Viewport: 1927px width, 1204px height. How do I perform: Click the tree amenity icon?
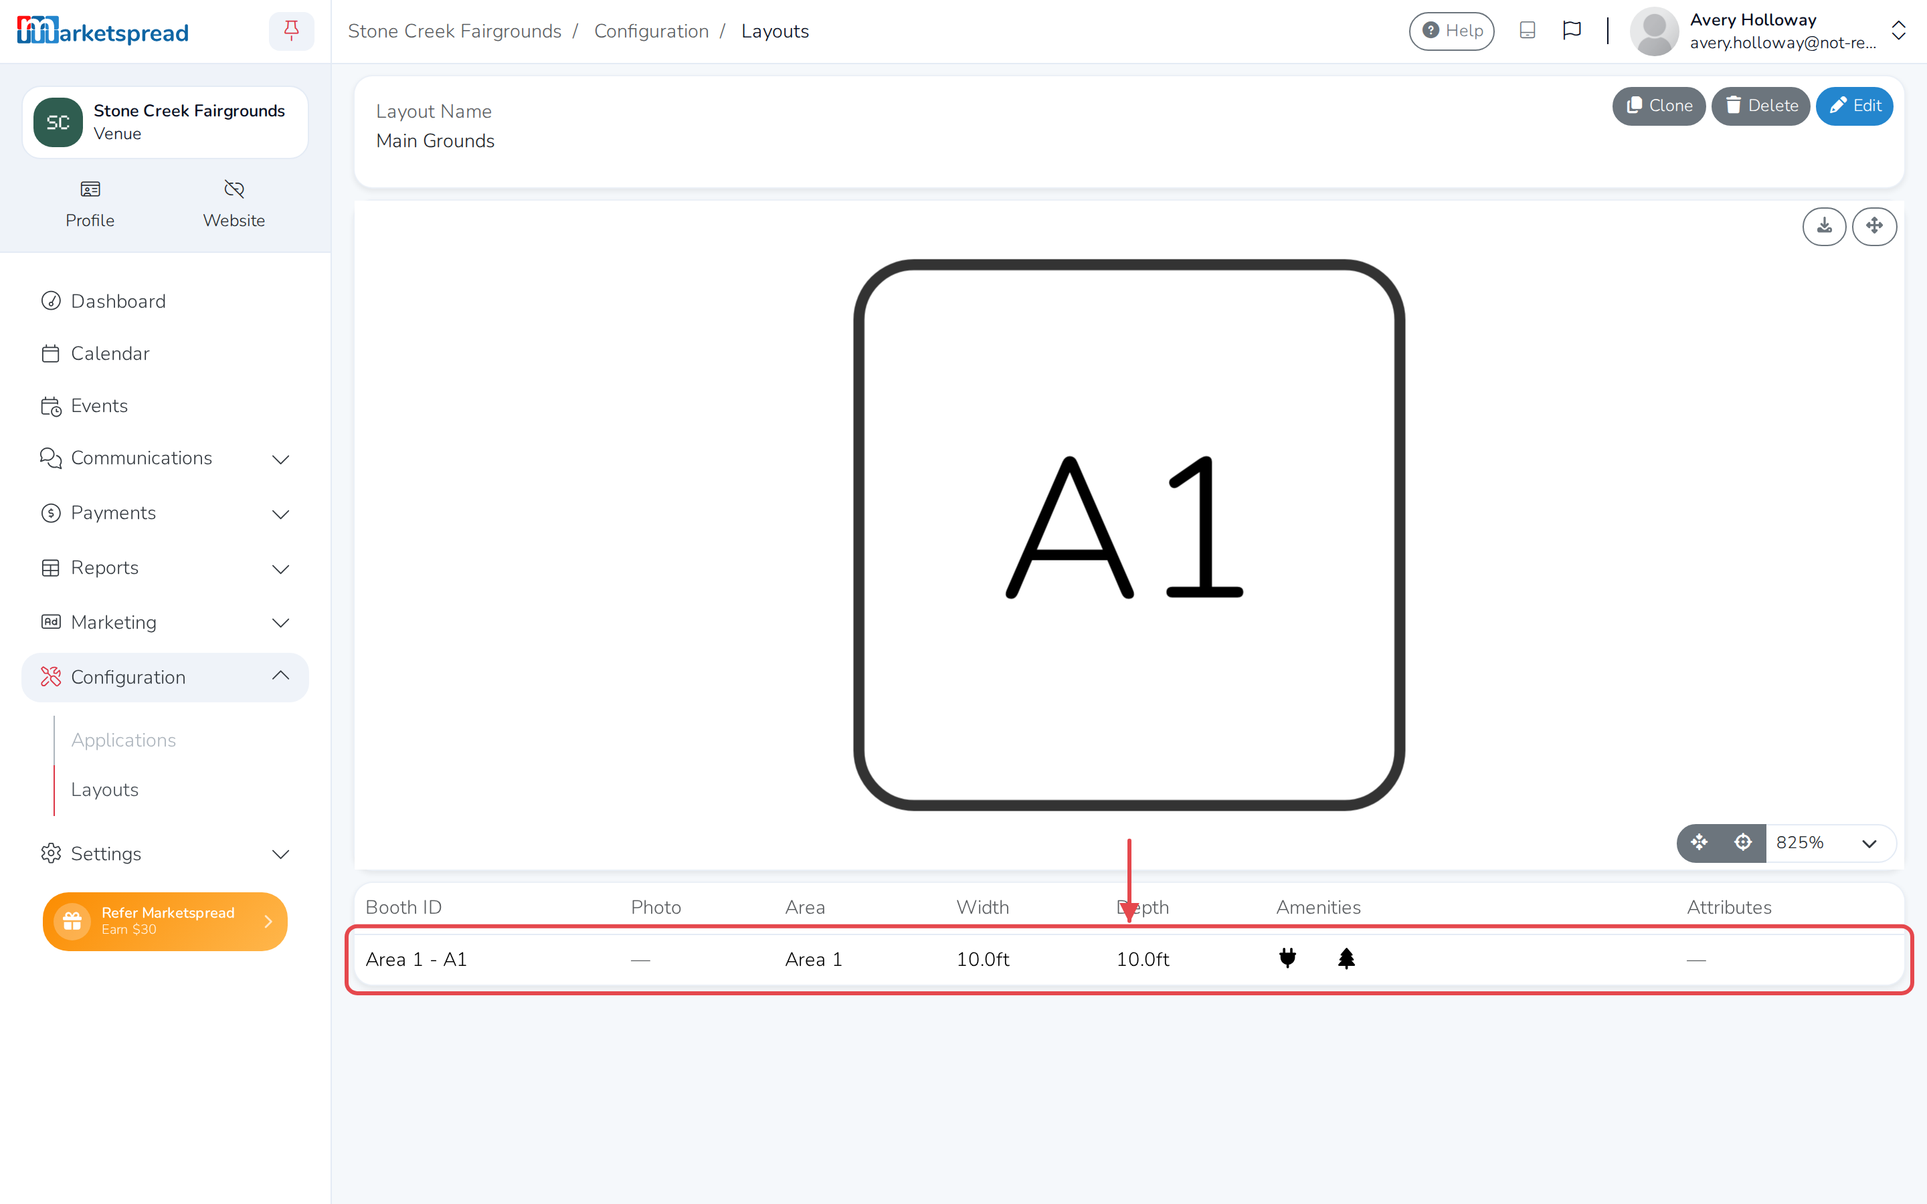click(1346, 958)
